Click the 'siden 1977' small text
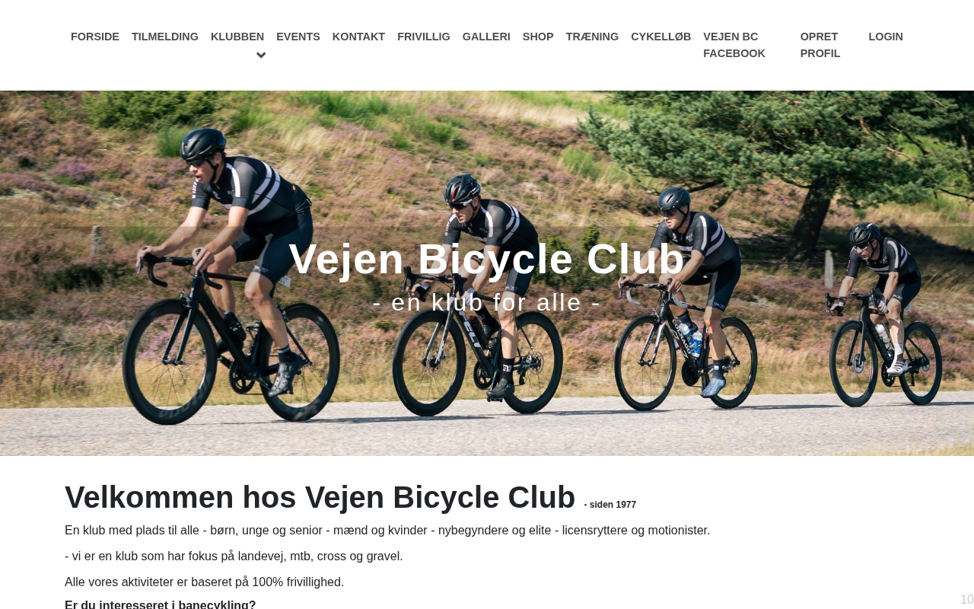 pos(610,505)
